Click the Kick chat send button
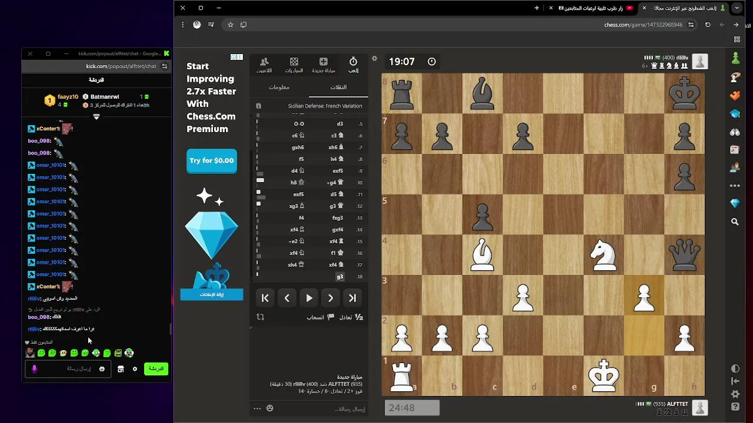 point(156,369)
